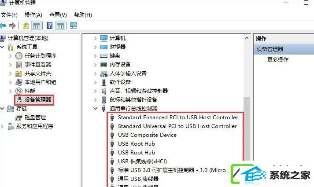Click the up-one-level folder toolbar icon

(26, 26)
